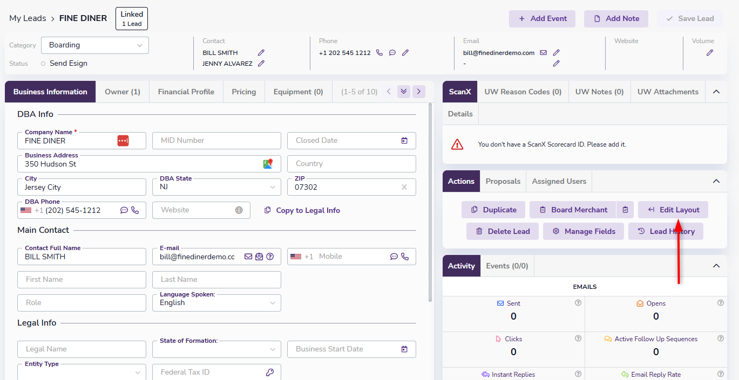Click the phone call icon next to +1 202 545 1212

pos(379,53)
